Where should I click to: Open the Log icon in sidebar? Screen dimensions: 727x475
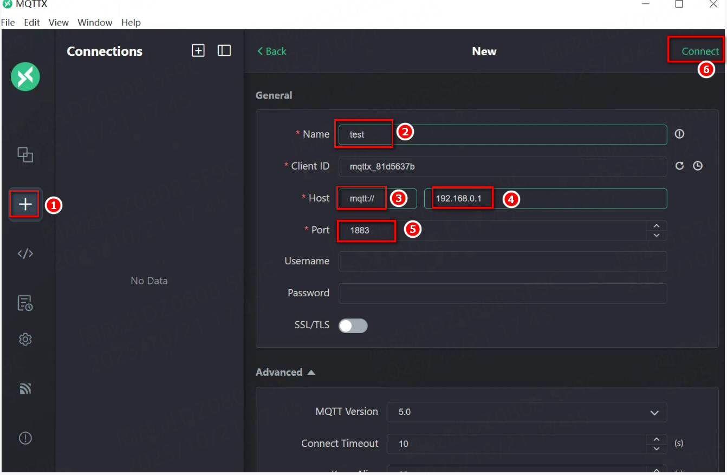tap(25, 303)
